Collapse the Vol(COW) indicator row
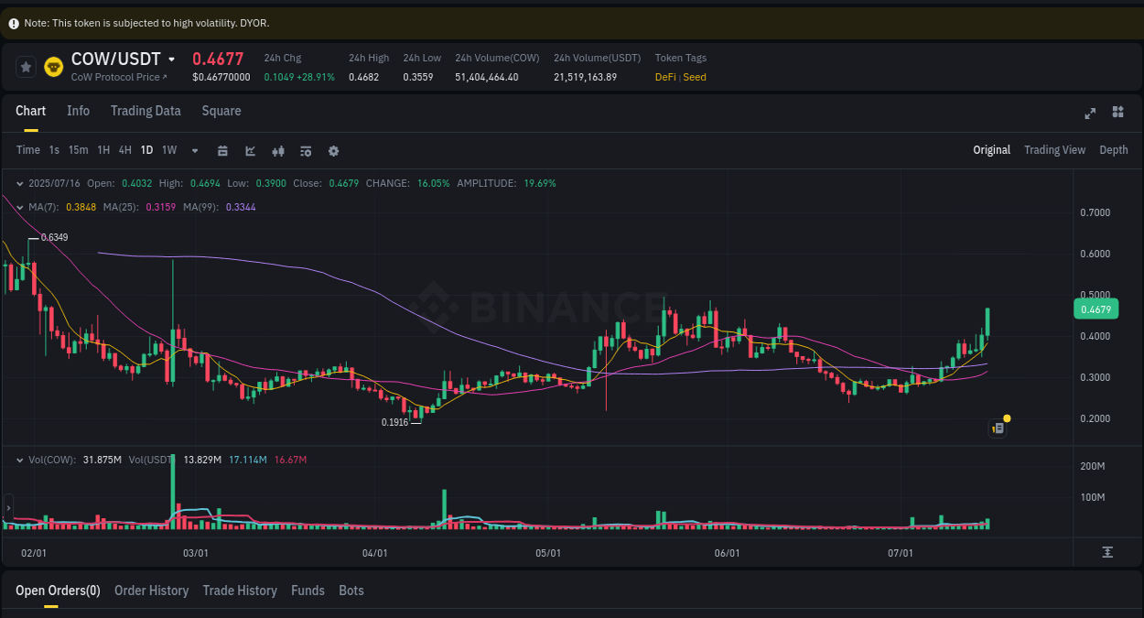Image resolution: width=1144 pixels, height=618 pixels. [18, 459]
